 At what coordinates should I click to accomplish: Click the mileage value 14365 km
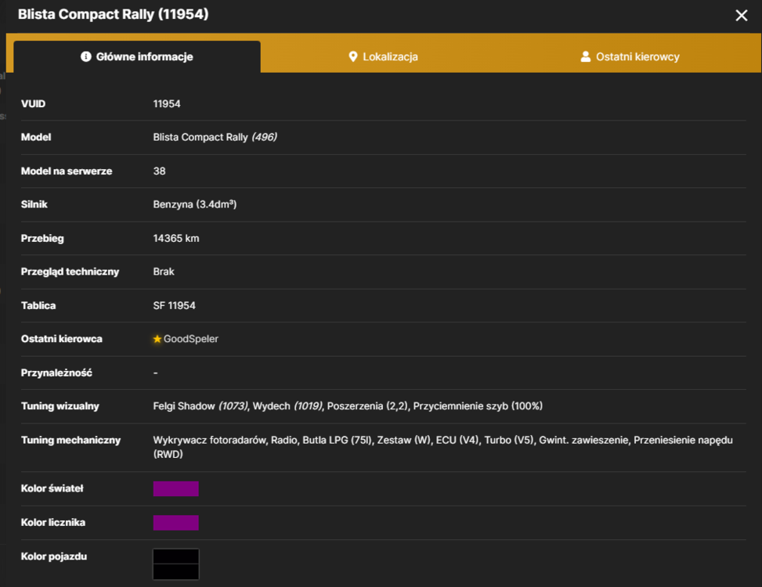176,239
